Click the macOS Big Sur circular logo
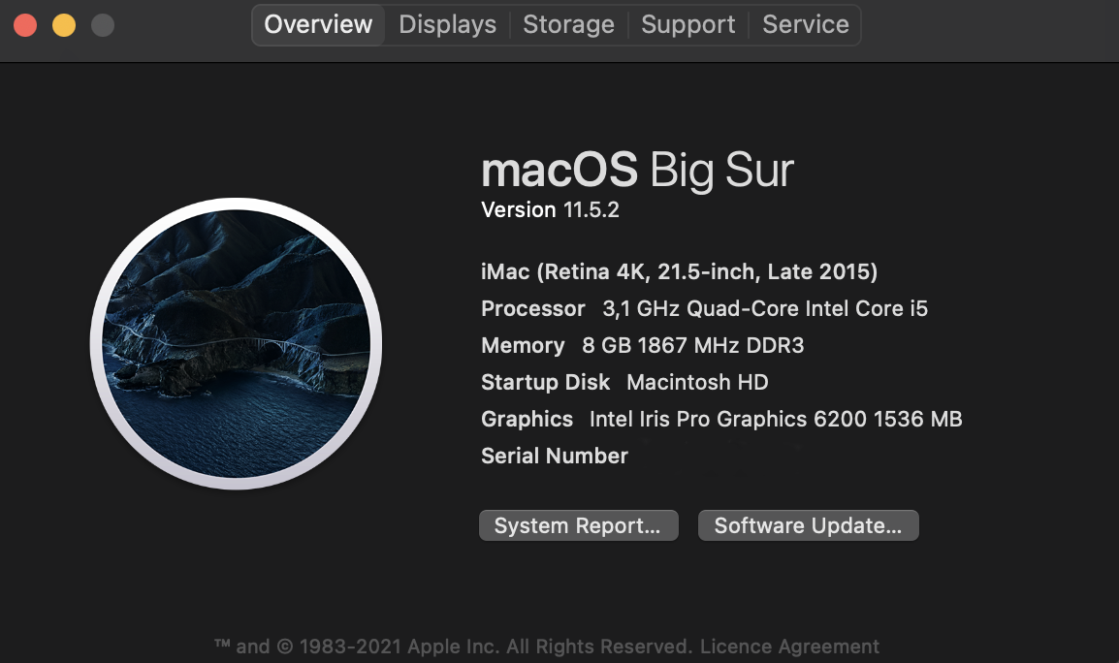The height and width of the screenshot is (663, 1119). 236,343
